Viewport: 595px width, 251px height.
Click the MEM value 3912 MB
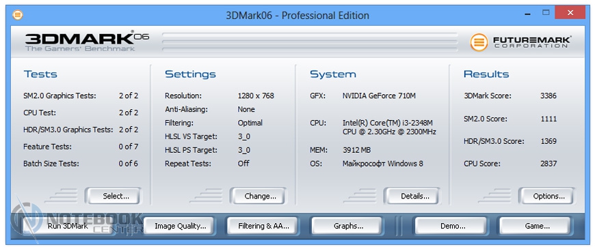tap(356, 150)
